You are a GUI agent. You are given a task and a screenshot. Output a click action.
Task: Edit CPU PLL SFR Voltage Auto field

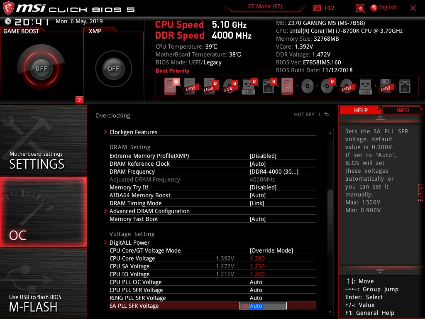(256, 290)
